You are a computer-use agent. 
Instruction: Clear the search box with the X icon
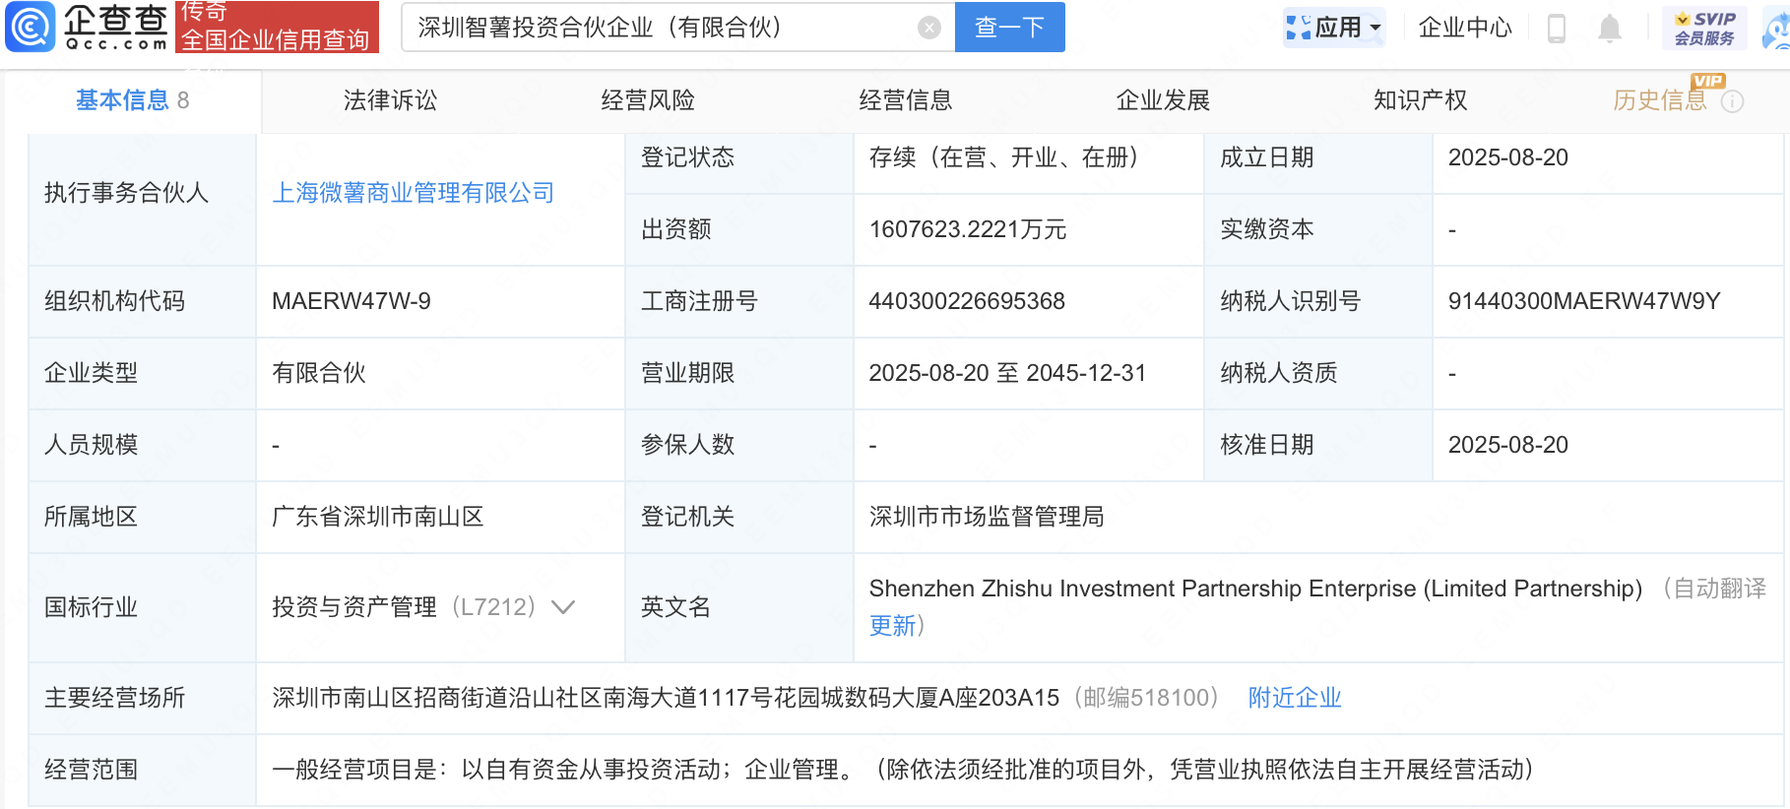coord(928,28)
